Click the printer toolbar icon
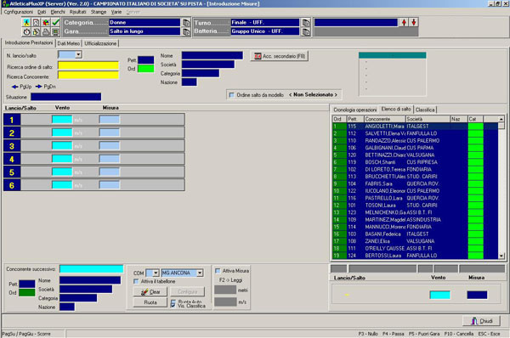The height and width of the screenshot is (338, 510). coord(46,32)
